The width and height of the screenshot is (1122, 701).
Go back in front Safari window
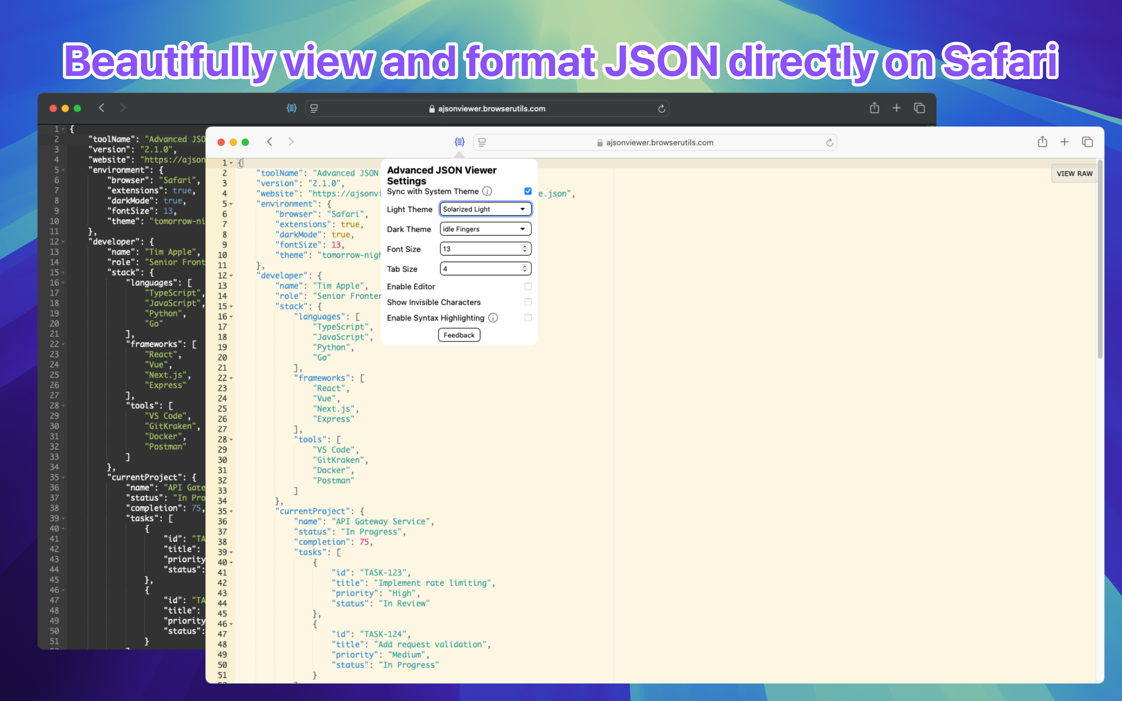click(x=269, y=141)
